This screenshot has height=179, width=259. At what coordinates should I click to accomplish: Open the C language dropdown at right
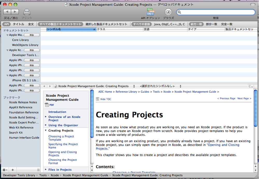251,86
